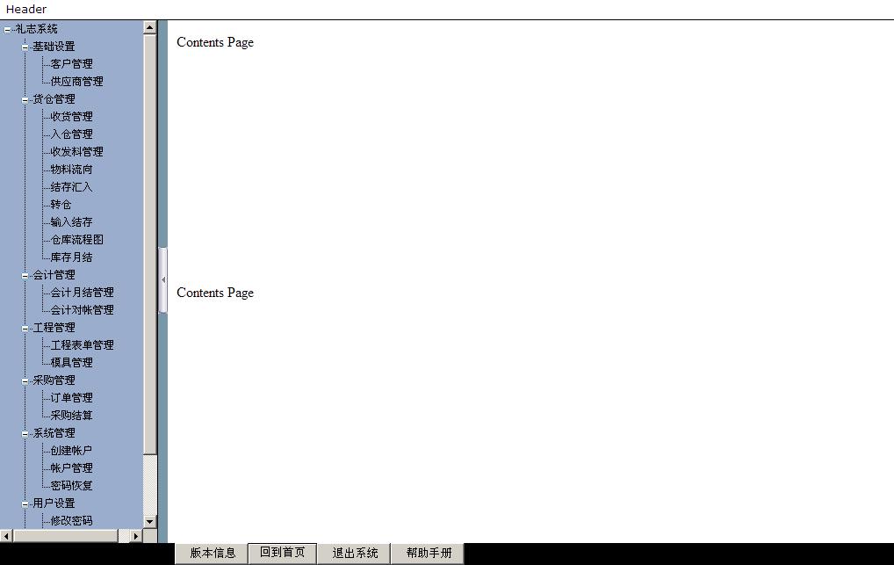Click the horizontal scrollbar thumb in tree panel
This screenshot has width=894, height=565.
pos(65,536)
